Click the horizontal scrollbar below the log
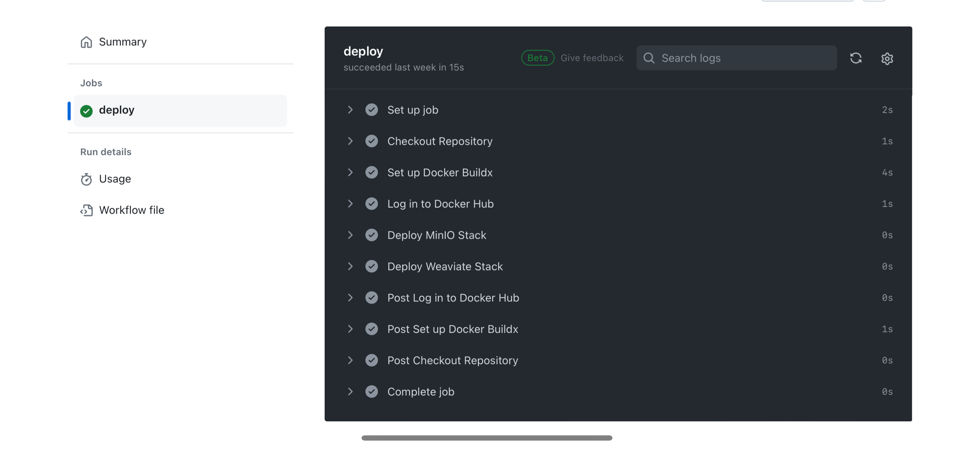The width and height of the screenshot is (974, 449). (487, 438)
